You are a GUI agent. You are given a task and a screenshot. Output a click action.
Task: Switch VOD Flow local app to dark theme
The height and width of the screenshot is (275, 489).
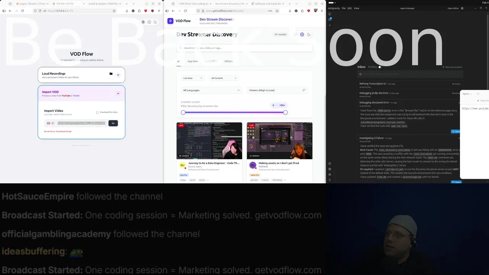tap(155, 22)
